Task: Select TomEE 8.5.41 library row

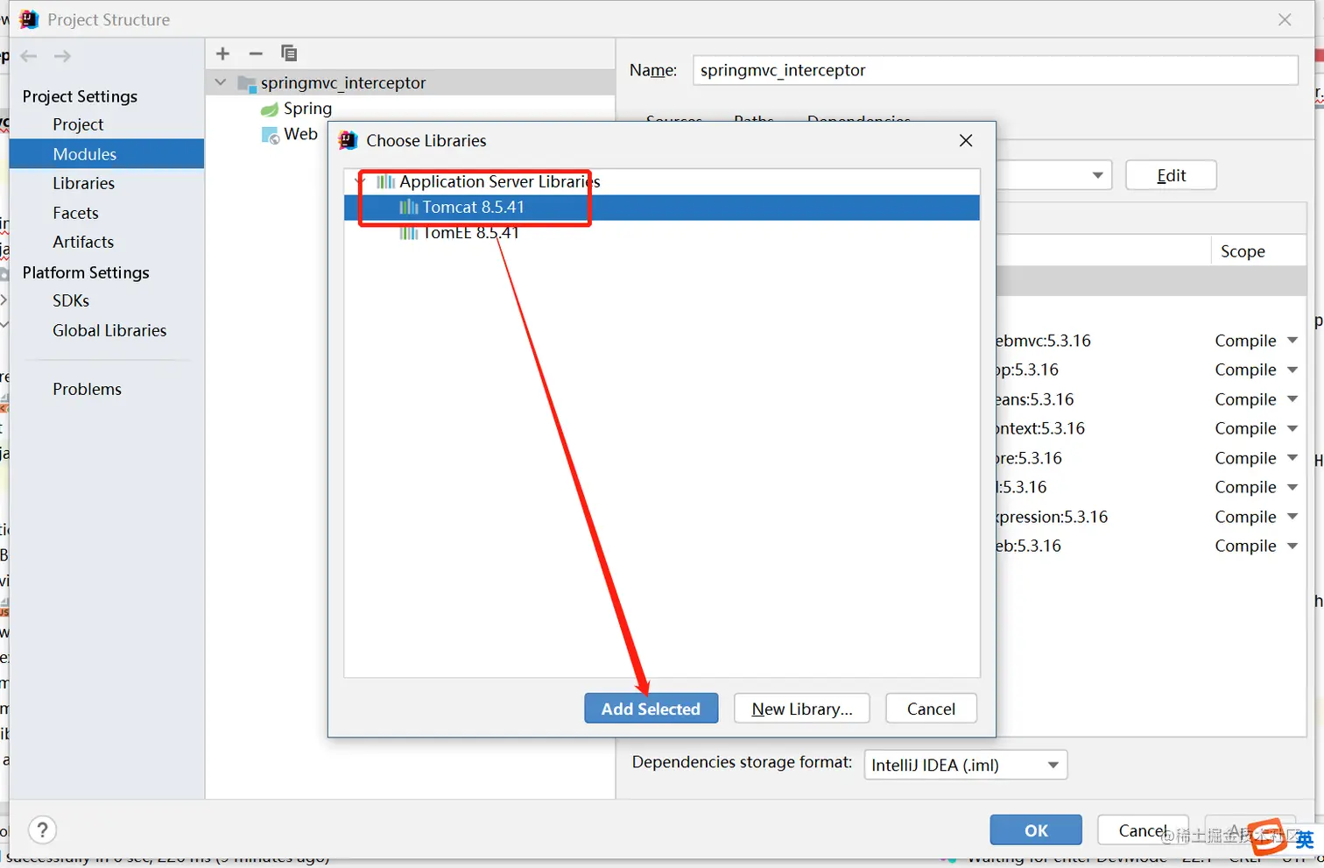Action: click(662, 233)
